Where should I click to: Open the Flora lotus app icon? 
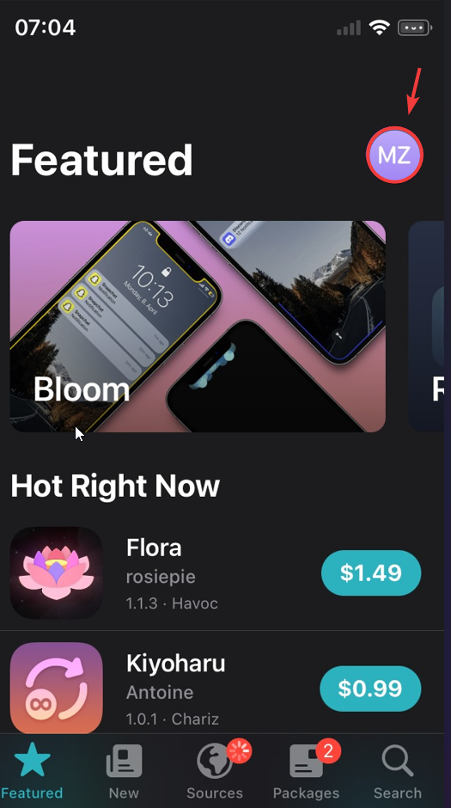coord(57,572)
